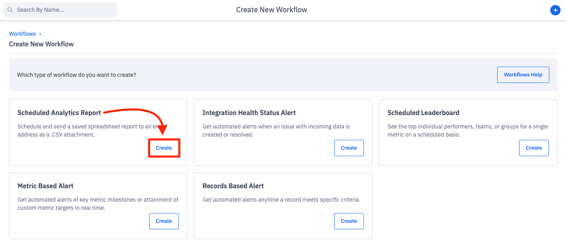The height and width of the screenshot is (248, 566).
Task: Click the Workflows Help button
Action: (x=523, y=75)
